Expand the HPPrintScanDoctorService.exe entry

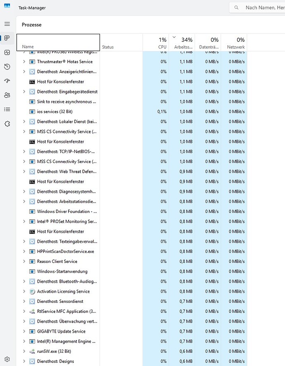point(24,251)
